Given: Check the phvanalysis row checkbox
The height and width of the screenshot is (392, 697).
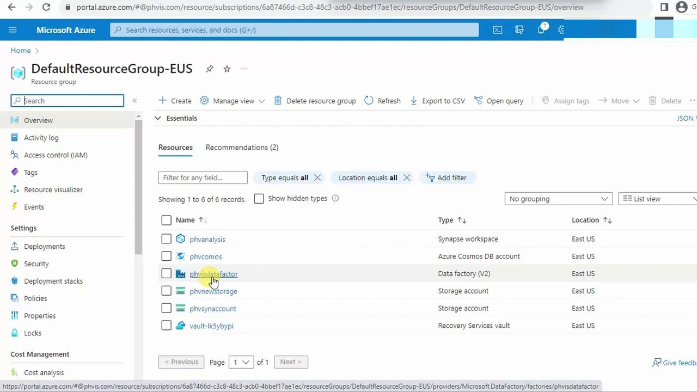Looking at the screenshot, I should click(x=167, y=239).
